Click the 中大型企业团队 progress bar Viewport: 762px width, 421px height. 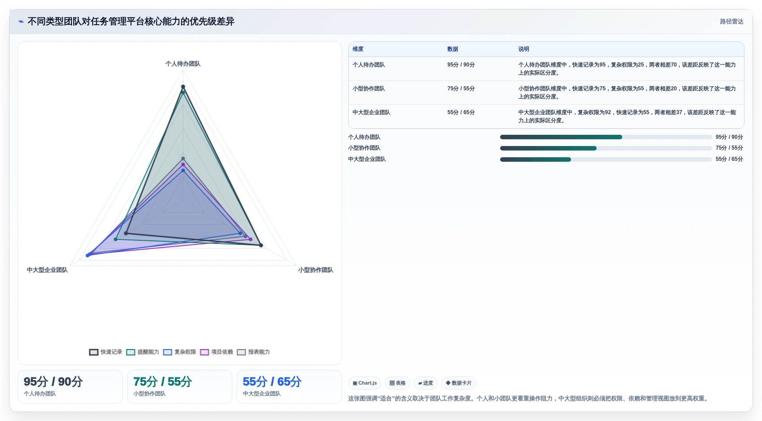(x=606, y=160)
